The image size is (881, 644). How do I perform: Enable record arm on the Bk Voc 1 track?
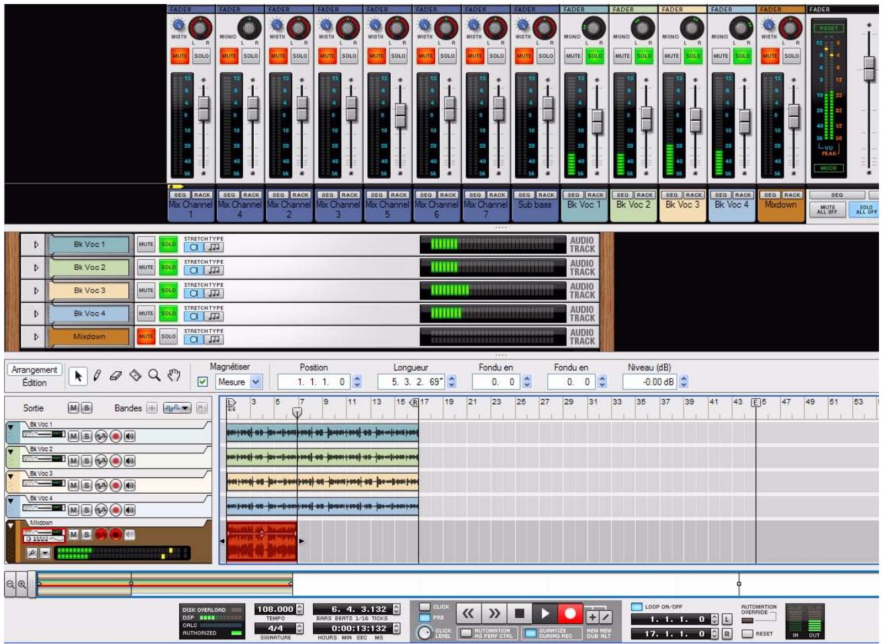coord(115,436)
